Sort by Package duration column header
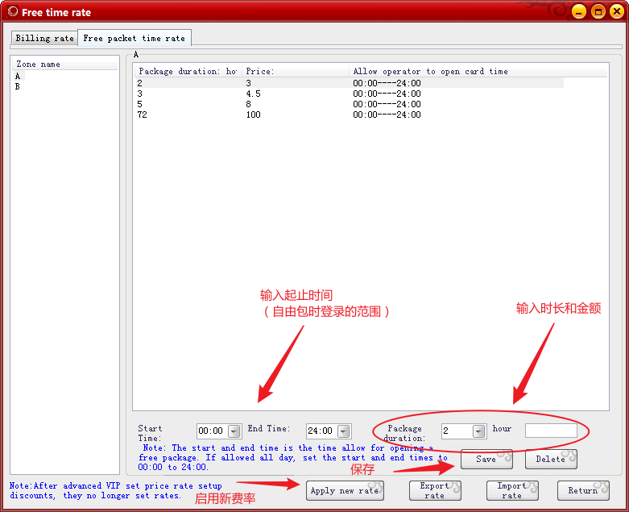 point(188,72)
